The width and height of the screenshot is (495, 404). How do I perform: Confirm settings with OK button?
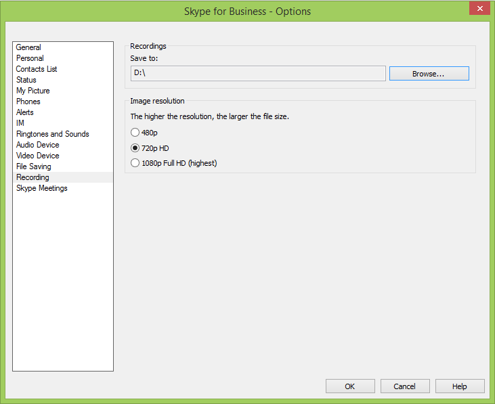350,386
